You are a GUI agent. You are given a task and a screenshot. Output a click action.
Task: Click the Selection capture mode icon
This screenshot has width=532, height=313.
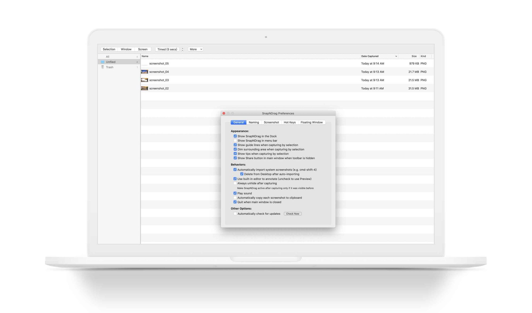pos(109,49)
